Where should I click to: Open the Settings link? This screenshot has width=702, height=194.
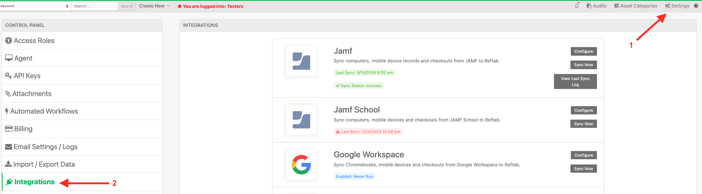pyautogui.click(x=677, y=6)
